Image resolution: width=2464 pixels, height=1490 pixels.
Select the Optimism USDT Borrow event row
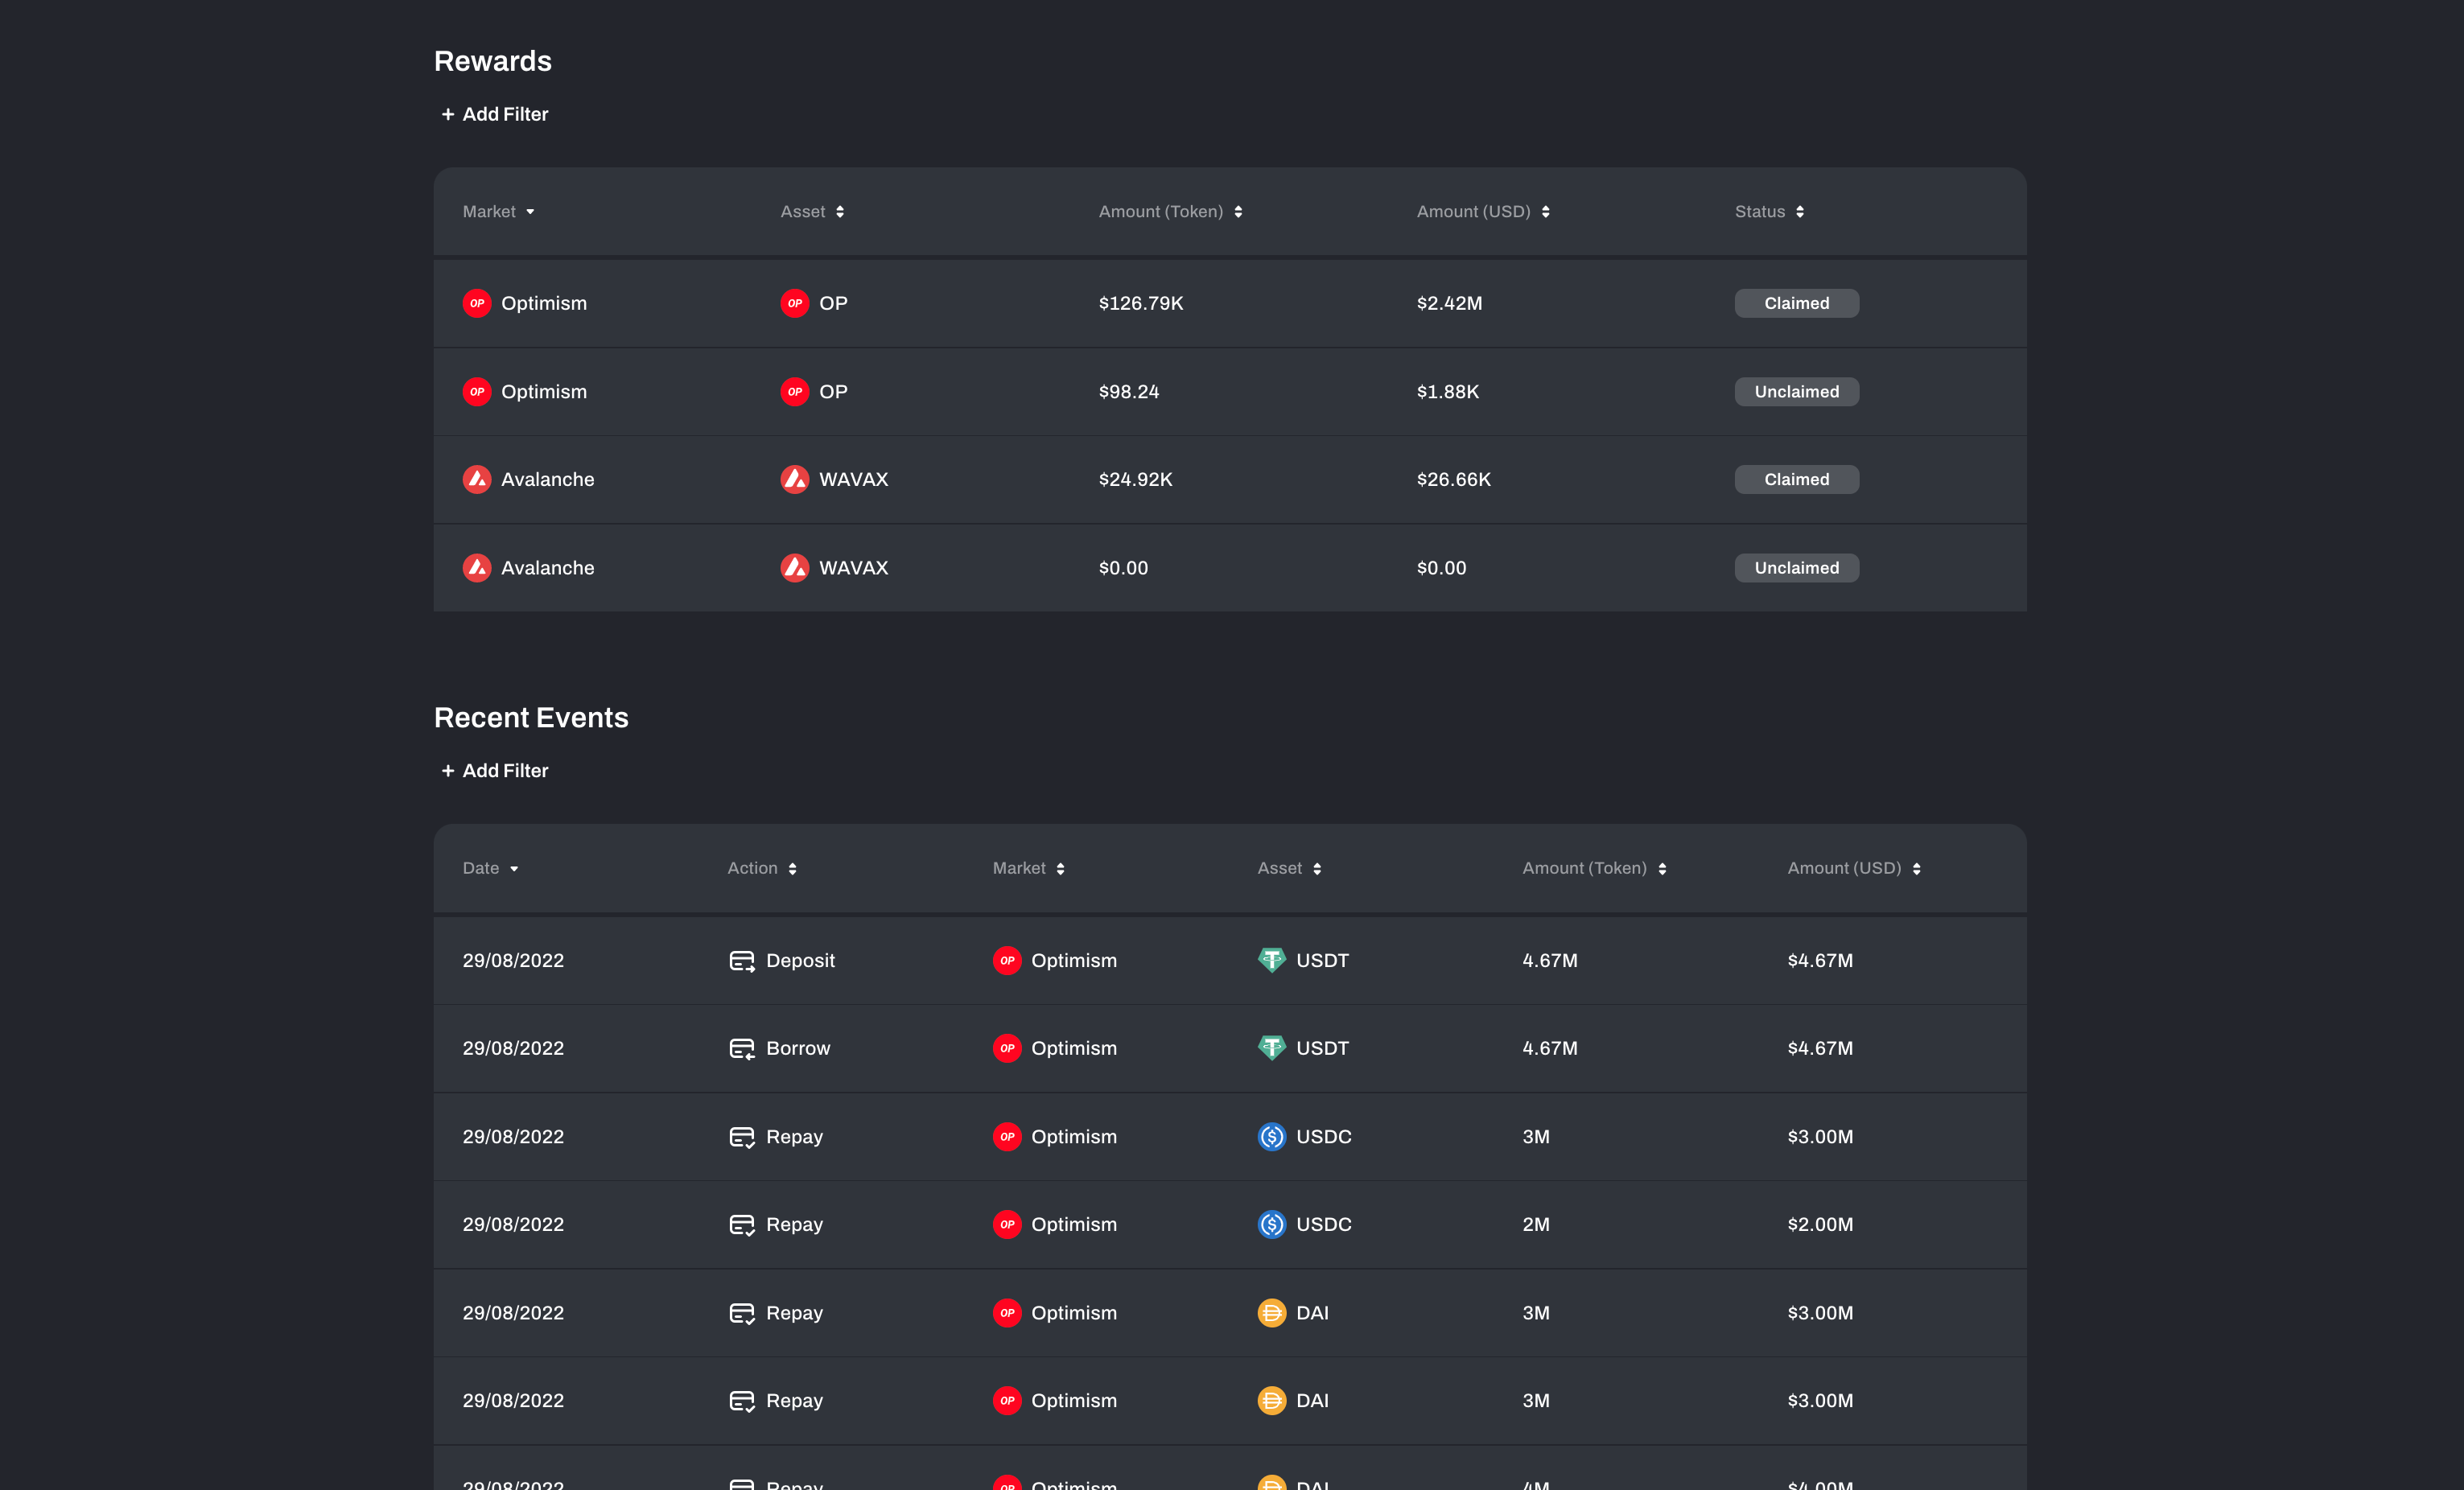point(1229,1048)
